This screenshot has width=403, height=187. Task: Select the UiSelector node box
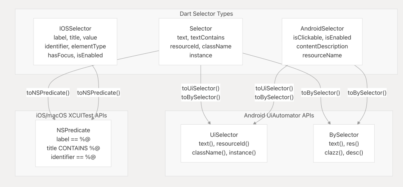(224, 144)
